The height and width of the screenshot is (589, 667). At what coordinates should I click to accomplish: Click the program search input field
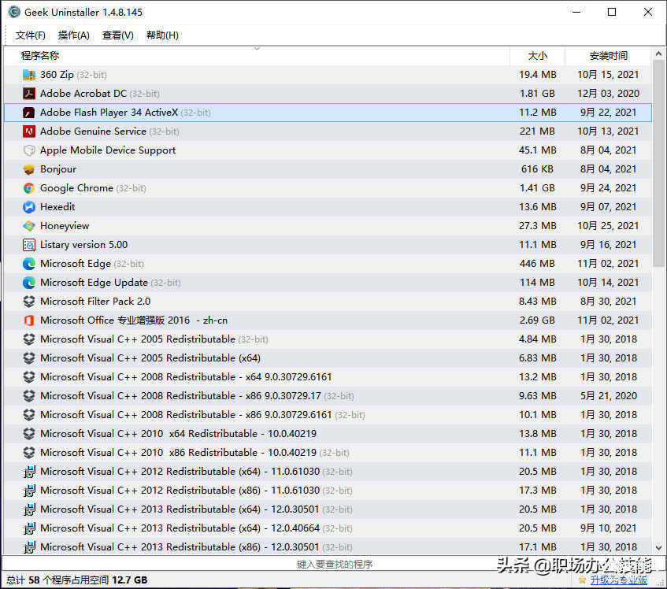(x=334, y=564)
